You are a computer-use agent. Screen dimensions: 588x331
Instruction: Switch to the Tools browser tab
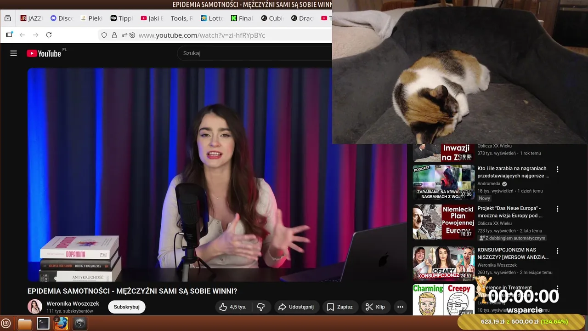181,18
